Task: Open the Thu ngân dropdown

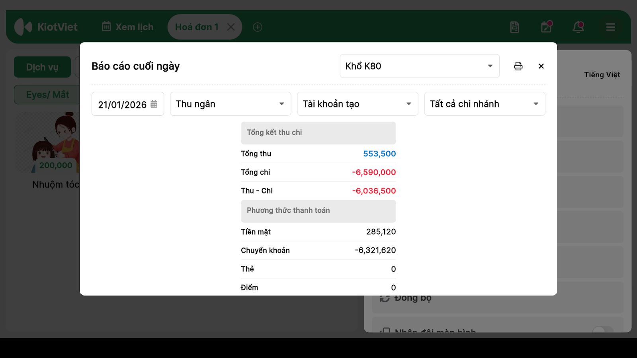Action: click(x=230, y=104)
